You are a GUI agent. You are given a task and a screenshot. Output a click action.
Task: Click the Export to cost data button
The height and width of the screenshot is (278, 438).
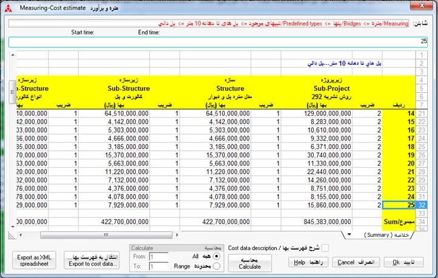pyautogui.click(x=92, y=261)
